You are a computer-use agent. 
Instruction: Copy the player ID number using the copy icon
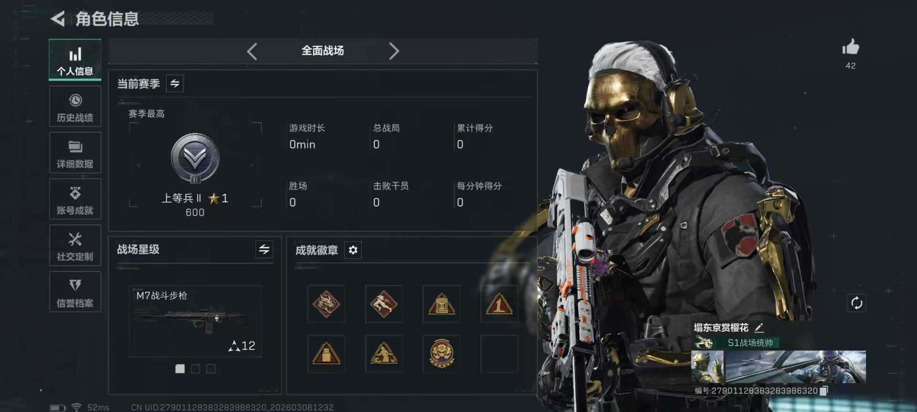824,391
